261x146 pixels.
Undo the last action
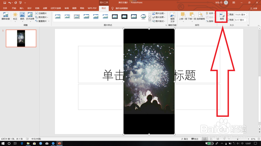tap(10, 3)
